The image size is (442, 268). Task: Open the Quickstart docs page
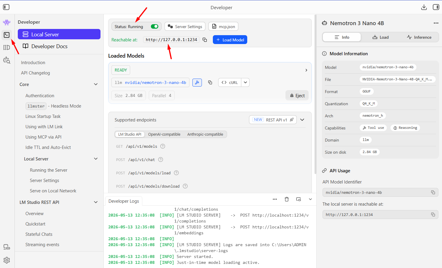click(x=35, y=224)
